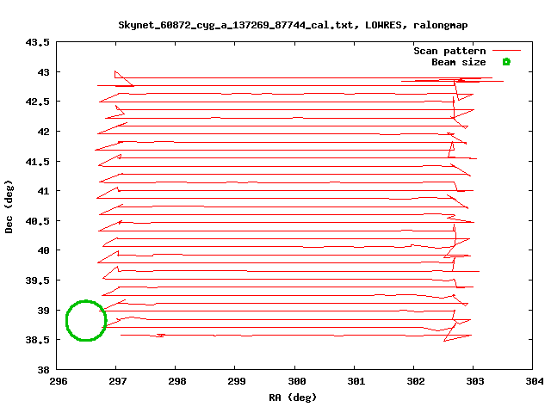The height and width of the screenshot is (413, 551).
Task: Click the x-axis tick label 298
Action: click(x=177, y=381)
